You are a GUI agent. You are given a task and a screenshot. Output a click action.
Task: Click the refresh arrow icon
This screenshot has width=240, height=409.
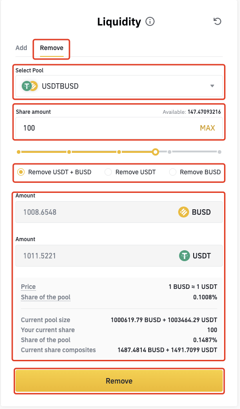[217, 21]
